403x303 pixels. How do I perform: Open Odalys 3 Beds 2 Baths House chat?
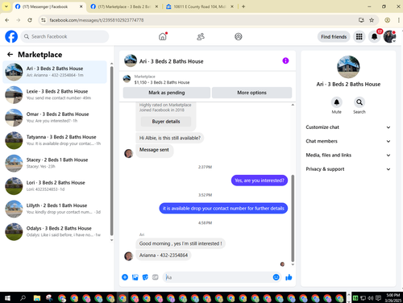click(55, 232)
